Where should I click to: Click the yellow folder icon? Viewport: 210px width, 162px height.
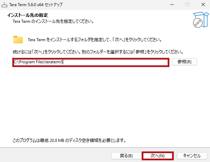pos(18,39)
